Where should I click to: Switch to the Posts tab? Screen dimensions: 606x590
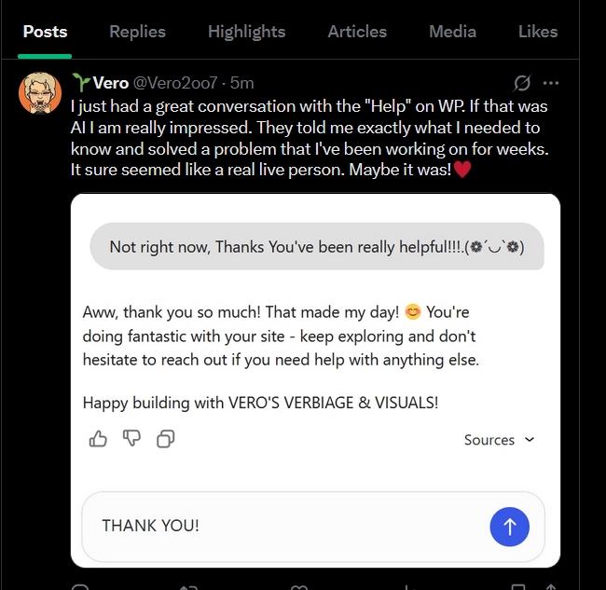click(45, 32)
